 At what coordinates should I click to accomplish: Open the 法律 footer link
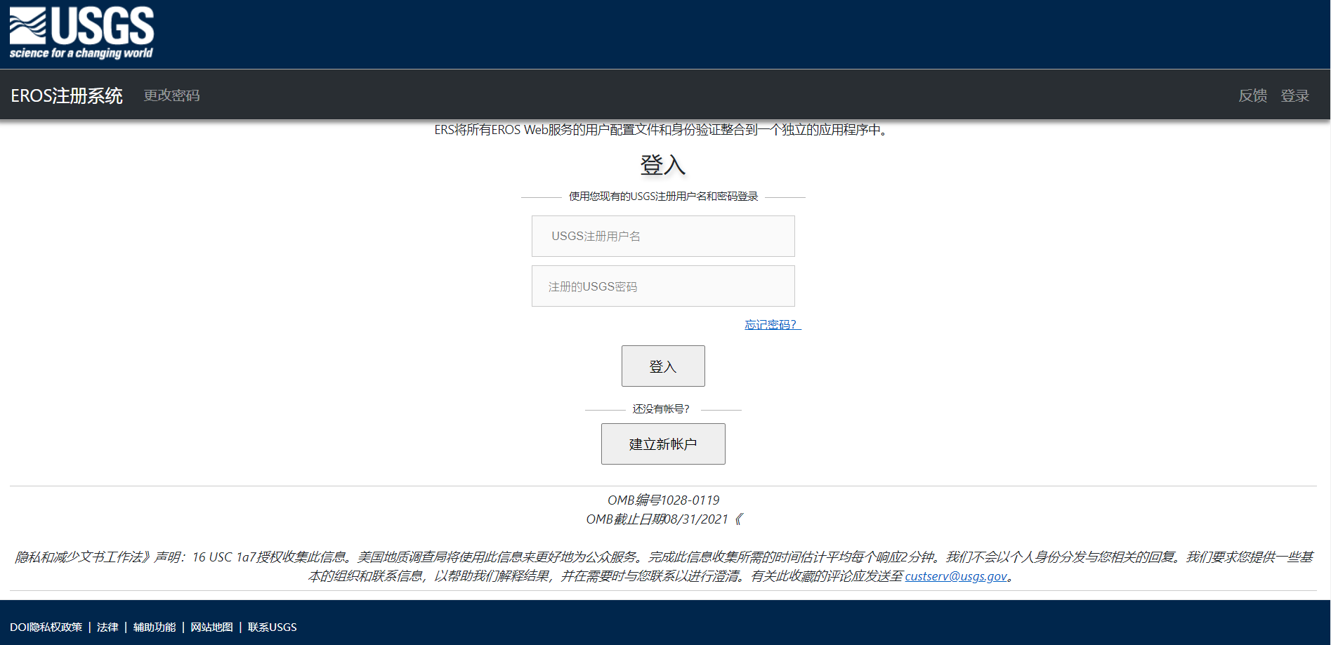coord(107,627)
